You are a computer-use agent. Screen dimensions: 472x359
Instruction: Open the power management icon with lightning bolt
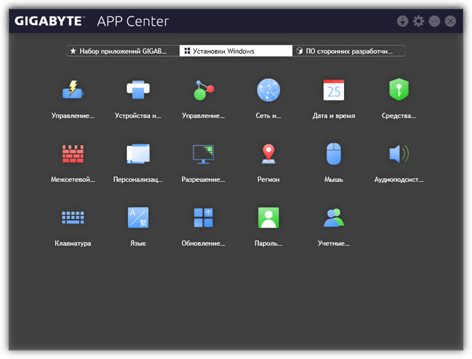[x=72, y=90]
